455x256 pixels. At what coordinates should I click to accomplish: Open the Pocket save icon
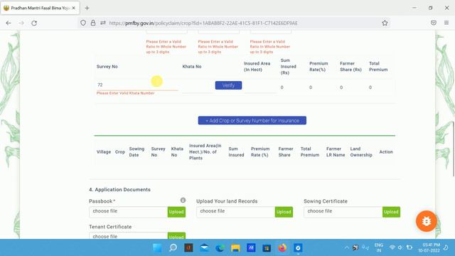pos(434,23)
